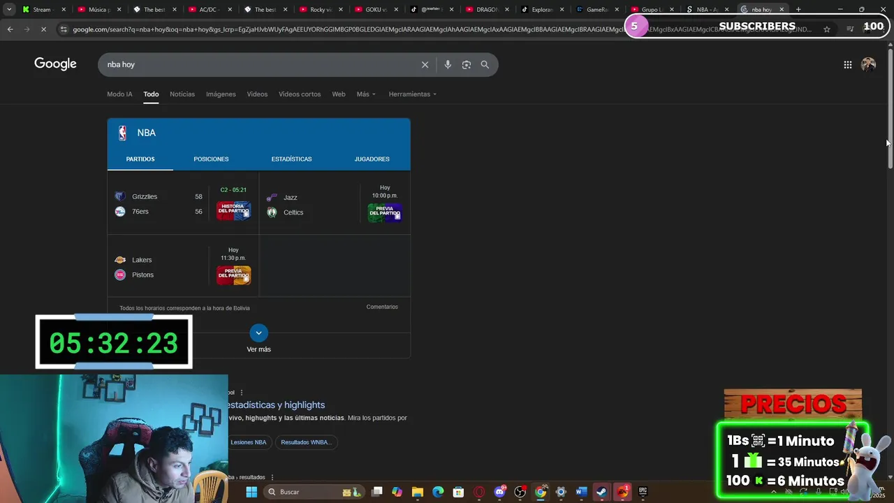Open the Jazz vs Celtics game preview thumbnail
The height and width of the screenshot is (503, 894).
point(385,212)
